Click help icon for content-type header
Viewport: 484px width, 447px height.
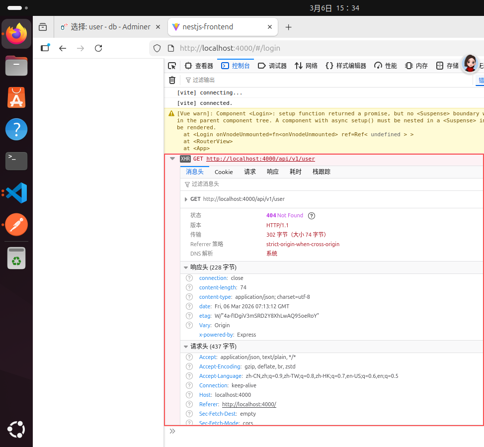(x=189, y=297)
